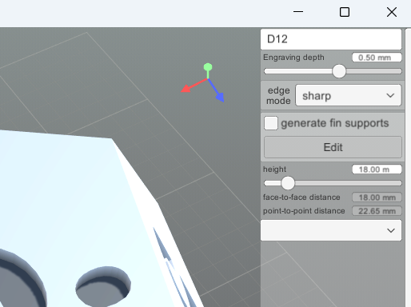Click the right-side vertical scrollbar
Image resolution: width=411 pixels, height=307 pixels.
point(408,168)
